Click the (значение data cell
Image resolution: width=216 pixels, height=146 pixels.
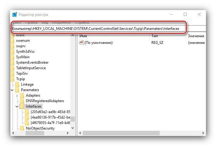pos(196,43)
